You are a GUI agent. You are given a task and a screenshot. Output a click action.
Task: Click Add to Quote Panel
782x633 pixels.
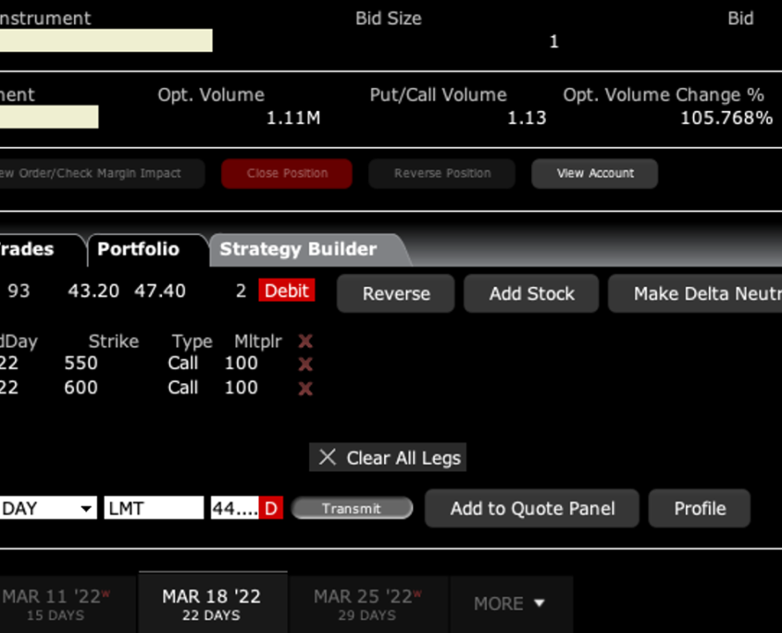pos(532,508)
